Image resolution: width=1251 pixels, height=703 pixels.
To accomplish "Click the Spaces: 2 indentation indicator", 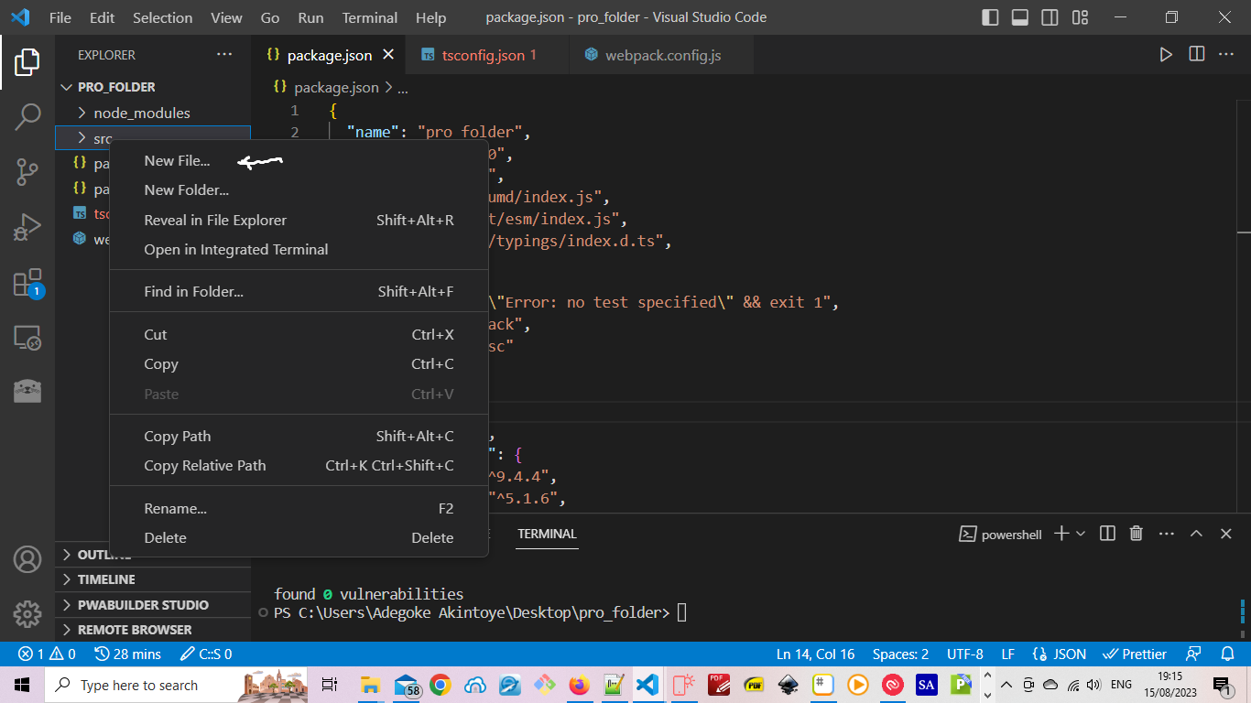I will coord(899,654).
